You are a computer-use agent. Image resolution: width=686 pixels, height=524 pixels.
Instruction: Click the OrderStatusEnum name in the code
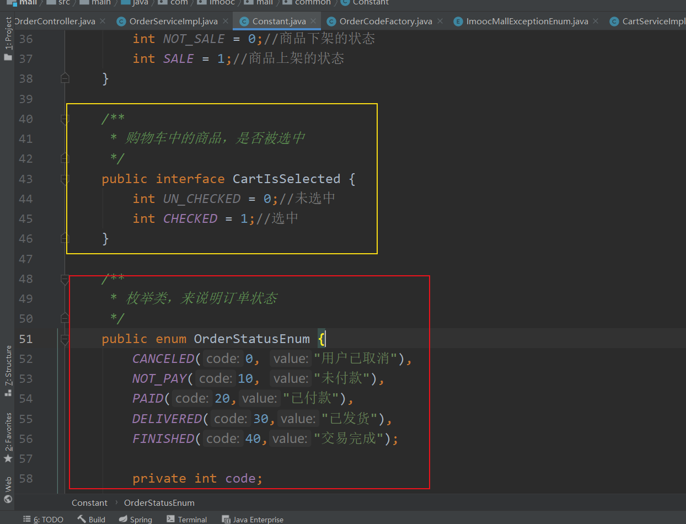click(x=252, y=339)
